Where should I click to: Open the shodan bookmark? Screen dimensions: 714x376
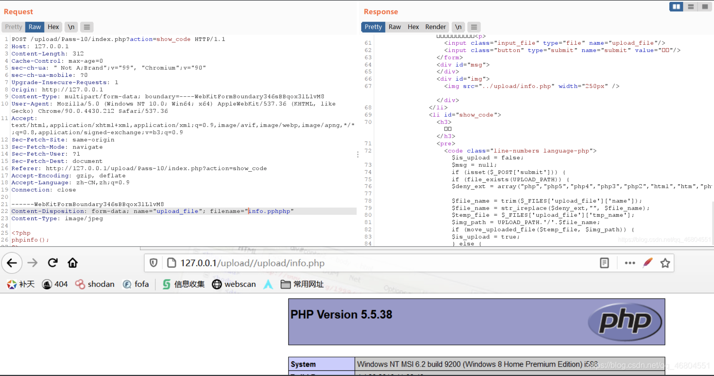(95, 284)
